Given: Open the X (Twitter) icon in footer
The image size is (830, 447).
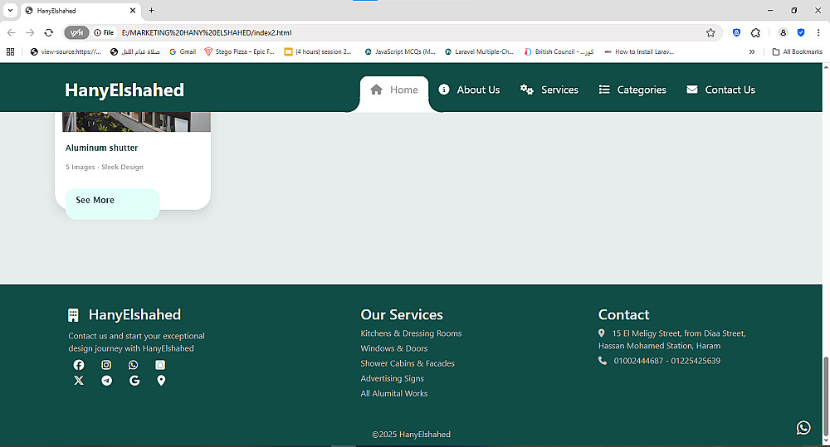Looking at the screenshot, I should pos(78,381).
